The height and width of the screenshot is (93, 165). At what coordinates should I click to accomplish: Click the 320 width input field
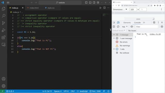tap(133, 10)
